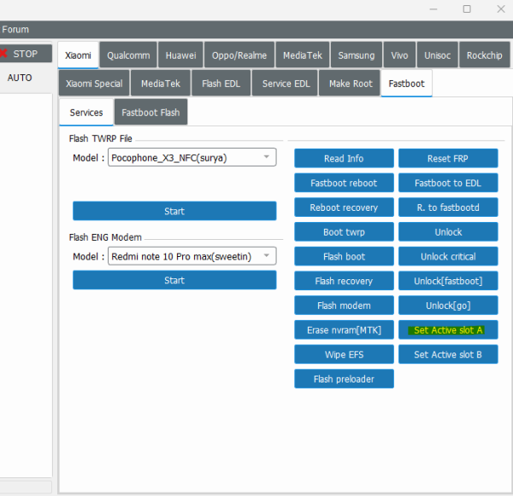Select the top-row MediaTek tab
The height and width of the screenshot is (496, 513).
coord(303,55)
